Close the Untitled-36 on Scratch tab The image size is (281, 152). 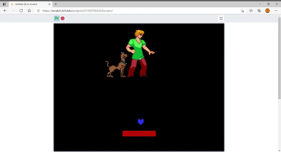coord(49,4)
